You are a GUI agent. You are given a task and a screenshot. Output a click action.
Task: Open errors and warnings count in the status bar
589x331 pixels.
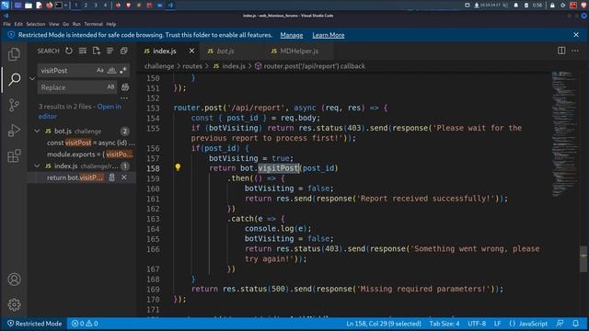click(x=85, y=324)
